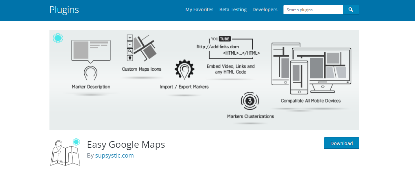Click the Markers Clusterizations number icon
Image resolution: width=415 pixels, height=175 pixels.
[x=250, y=101]
